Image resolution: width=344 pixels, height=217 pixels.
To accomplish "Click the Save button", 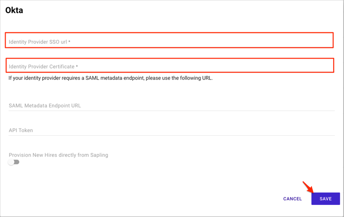I will click(x=325, y=198).
